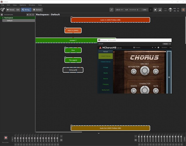Start recording with the Recorder button
The height and width of the screenshot is (146, 186).
point(6,138)
